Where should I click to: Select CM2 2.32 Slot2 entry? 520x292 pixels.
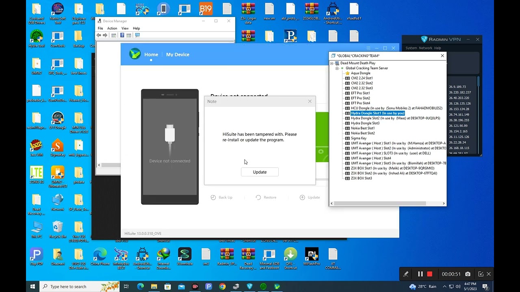click(362, 83)
